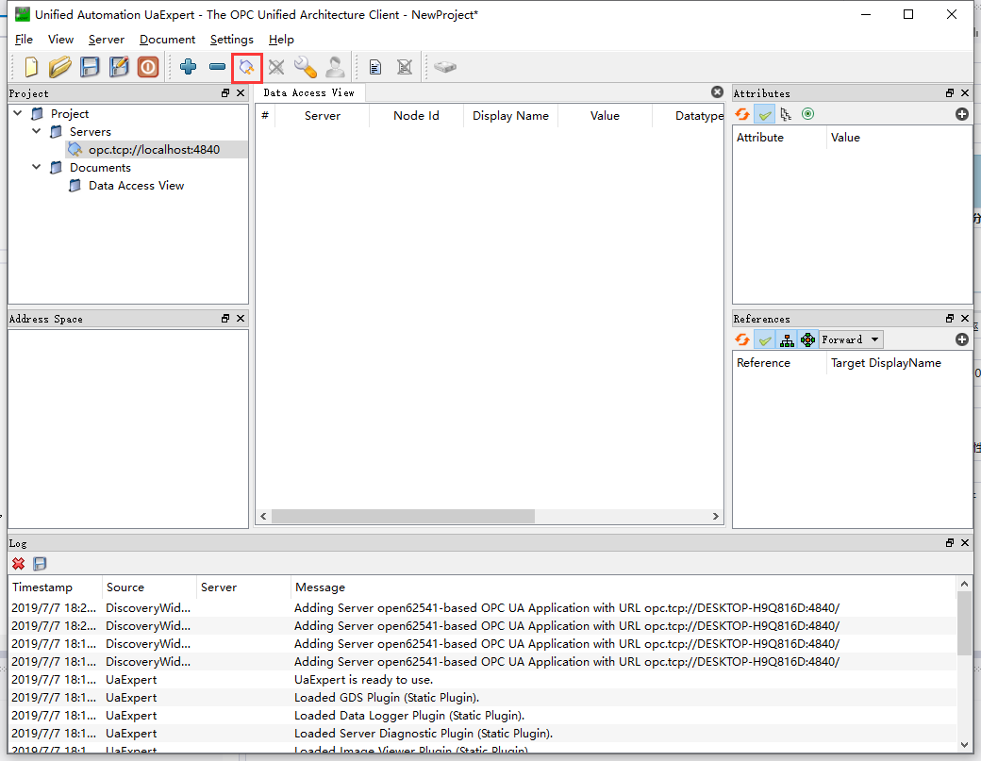Toggle the green checkmark in References toolbar
Screen dimensions: 981x761
[x=765, y=340]
